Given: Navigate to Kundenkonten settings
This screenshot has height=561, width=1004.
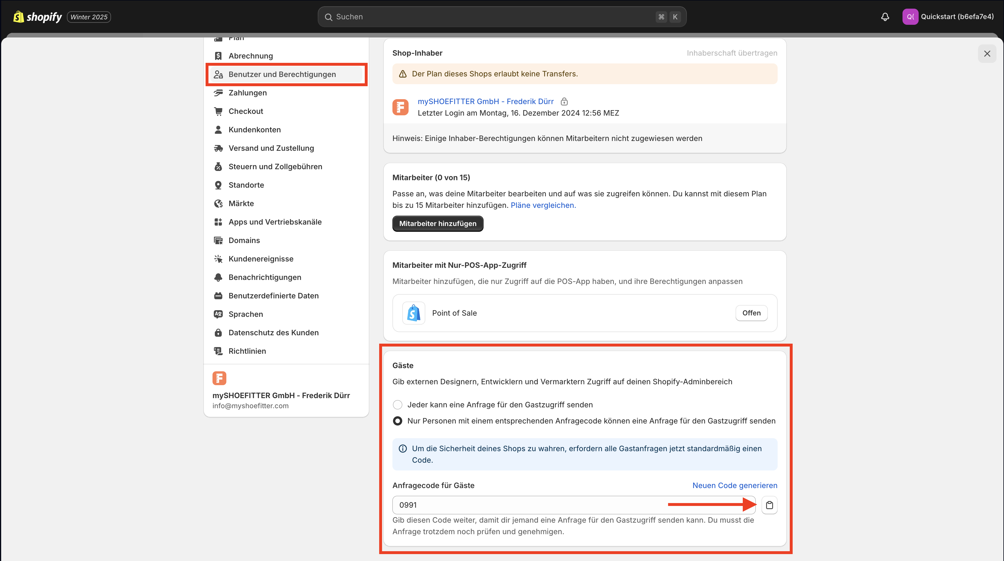Looking at the screenshot, I should pos(287,130).
